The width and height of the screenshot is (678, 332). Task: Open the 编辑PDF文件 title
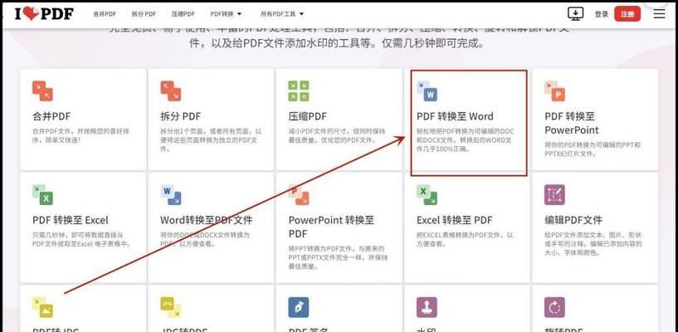[x=573, y=220]
